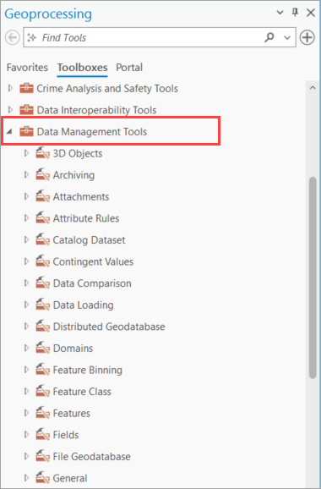Expand the 3D Objects toolset
Viewport: 321px width, 489px height.
pos(26,153)
